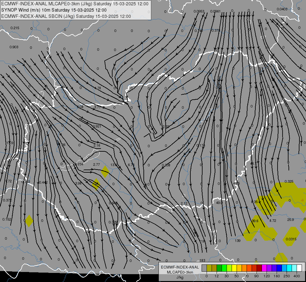The image size is (306, 282).
Task: Click the map value 0.325
Action: pyautogui.click(x=289, y=182)
